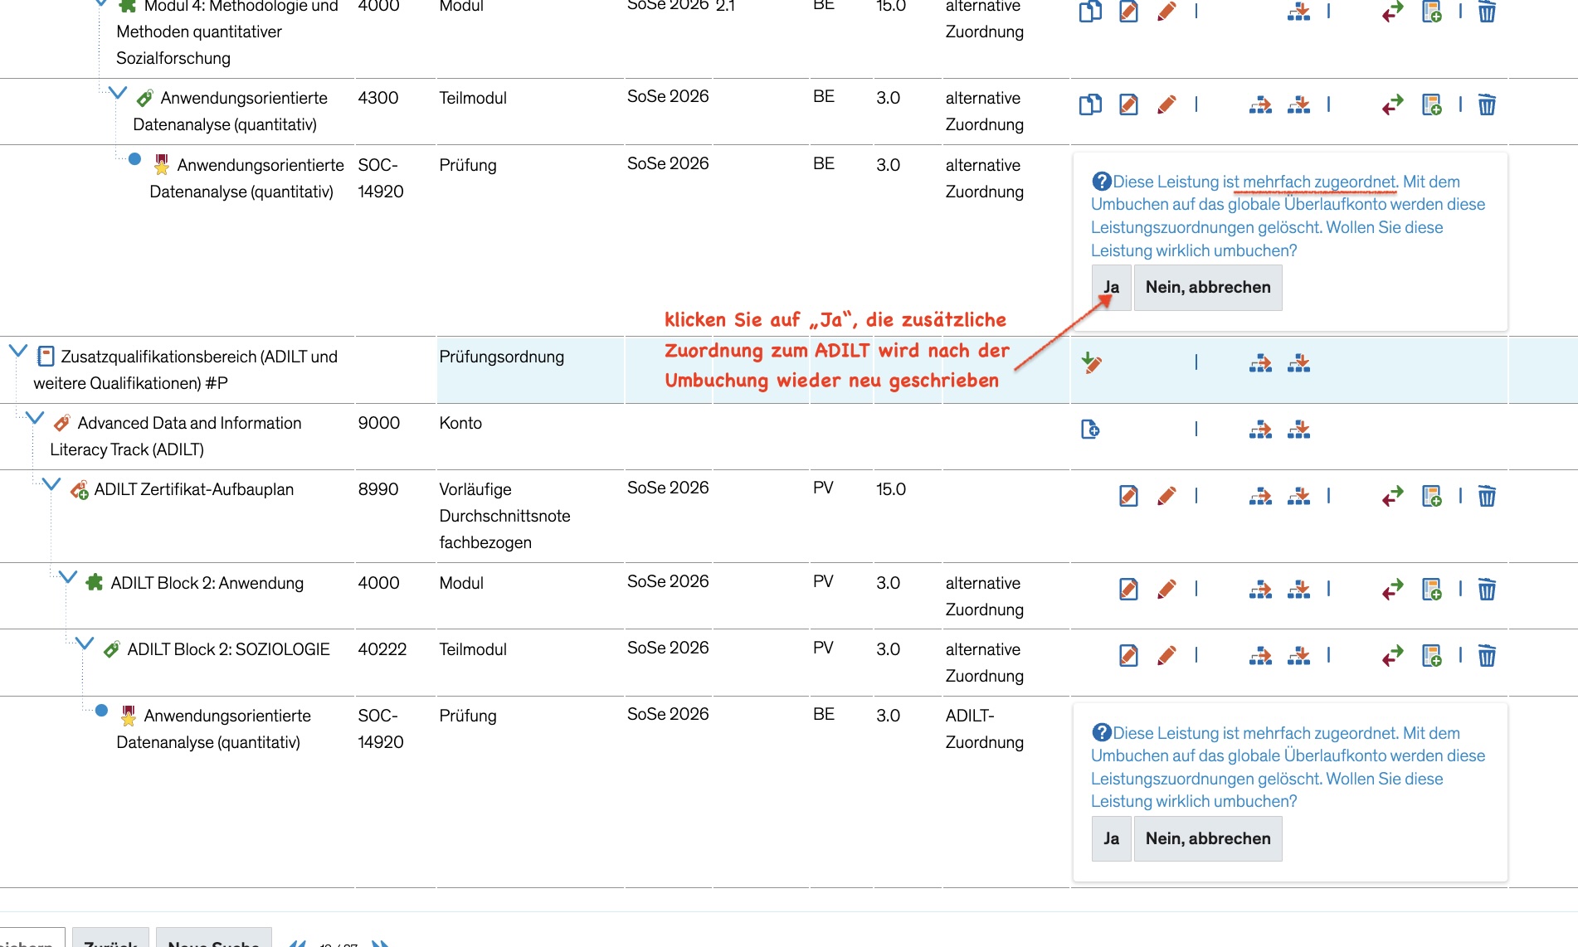The width and height of the screenshot is (1578, 947).
Task: Click the 9000 Konto number cell
Action: 378,423
